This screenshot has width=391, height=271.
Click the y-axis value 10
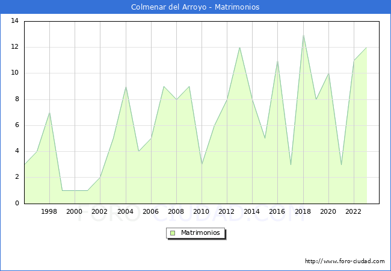coord(14,73)
